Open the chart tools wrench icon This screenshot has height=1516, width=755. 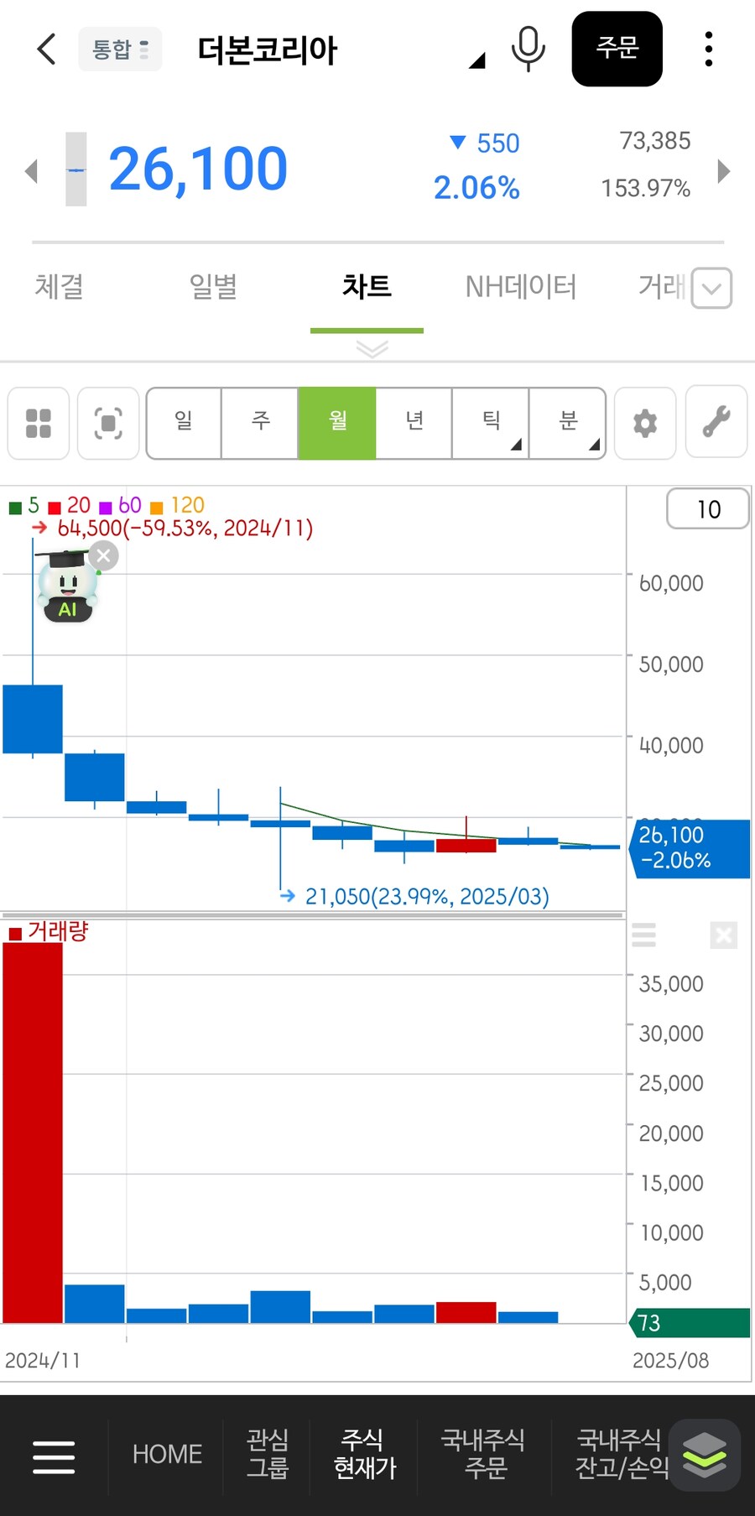716,421
